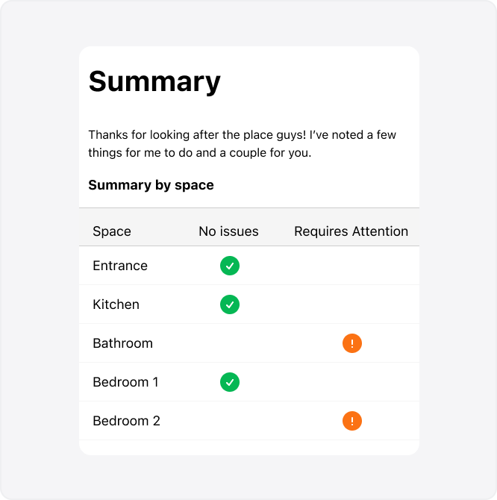The height and width of the screenshot is (500, 497).
Task: Open the Bedroom 2 attention alert icon
Action: click(x=352, y=421)
